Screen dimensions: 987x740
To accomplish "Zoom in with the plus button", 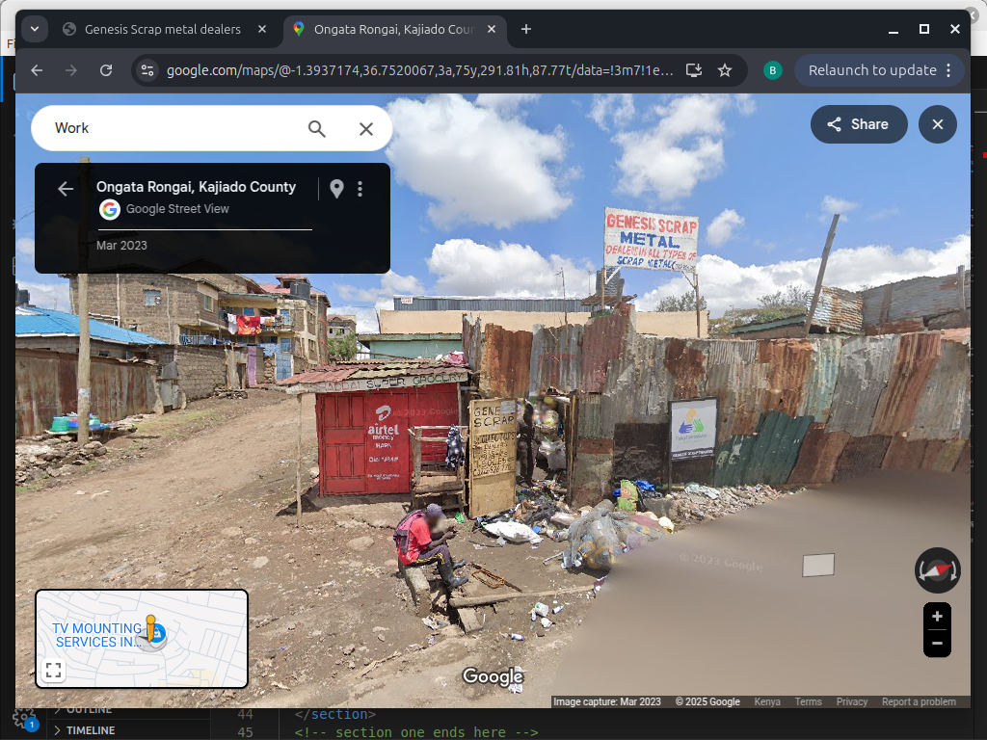I will (x=937, y=617).
